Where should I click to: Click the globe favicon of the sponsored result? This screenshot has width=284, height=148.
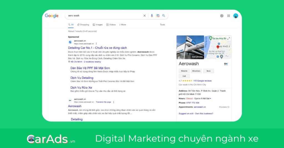tap(70, 42)
